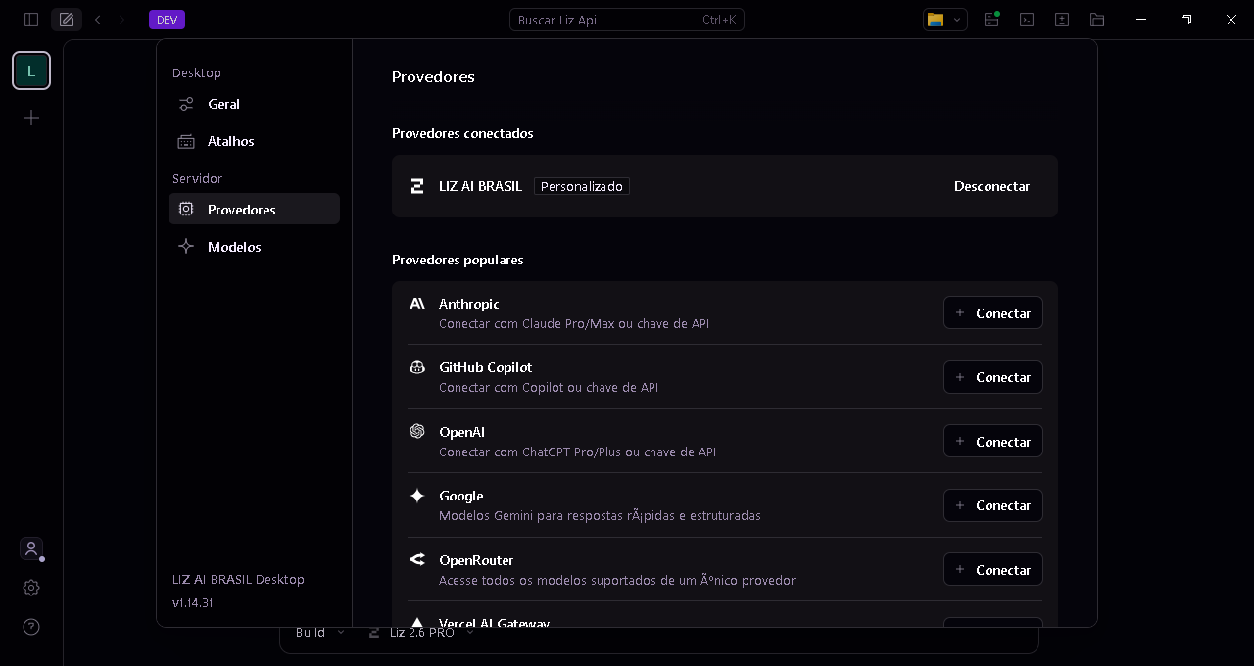Connect the Google provider

coord(993,505)
